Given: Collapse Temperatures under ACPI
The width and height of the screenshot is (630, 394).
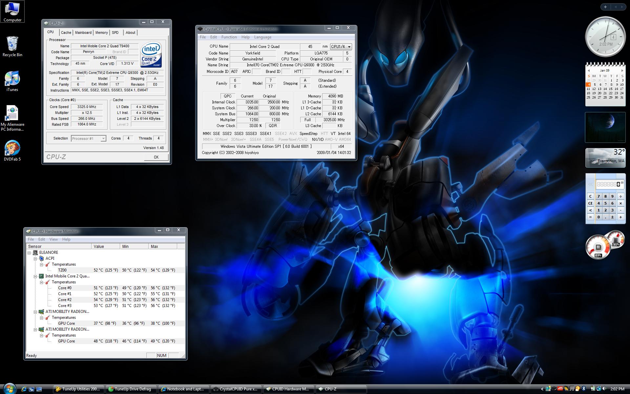Looking at the screenshot, I should (x=41, y=264).
